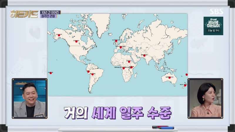Click the '원주민 관찰' caption label
The image size is (235, 132).
coord(48,16)
